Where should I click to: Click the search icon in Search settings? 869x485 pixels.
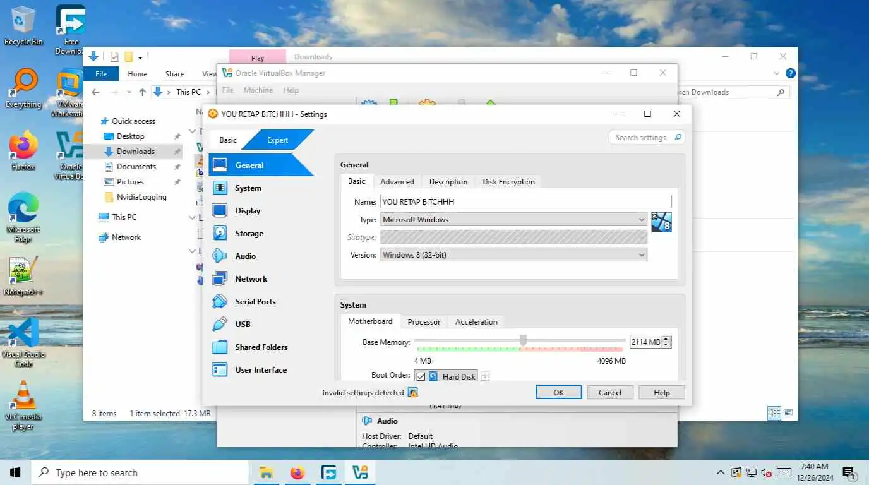tap(678, 137)
